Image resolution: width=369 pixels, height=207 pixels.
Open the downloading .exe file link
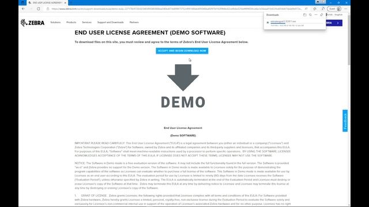(x=283, y=21)
